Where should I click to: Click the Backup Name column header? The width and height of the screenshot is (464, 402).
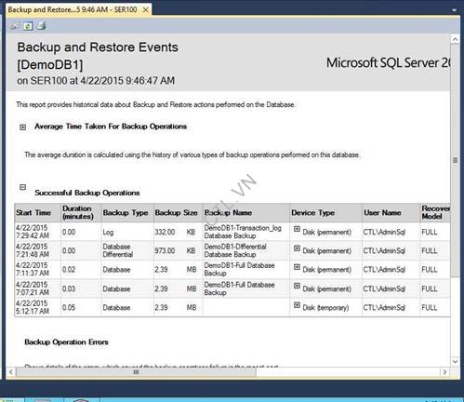(246, 213)
